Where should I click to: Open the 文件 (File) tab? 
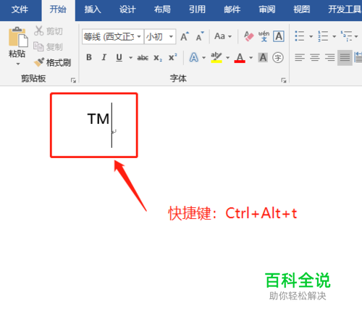click(x=20, y=9)
